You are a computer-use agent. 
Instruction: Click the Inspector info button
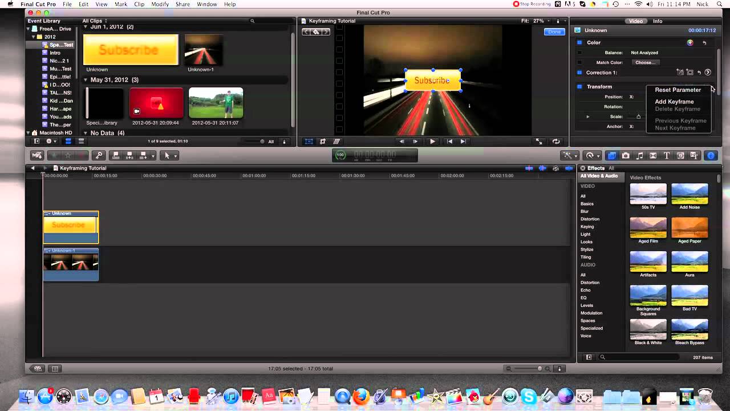[x=711, y=155]
